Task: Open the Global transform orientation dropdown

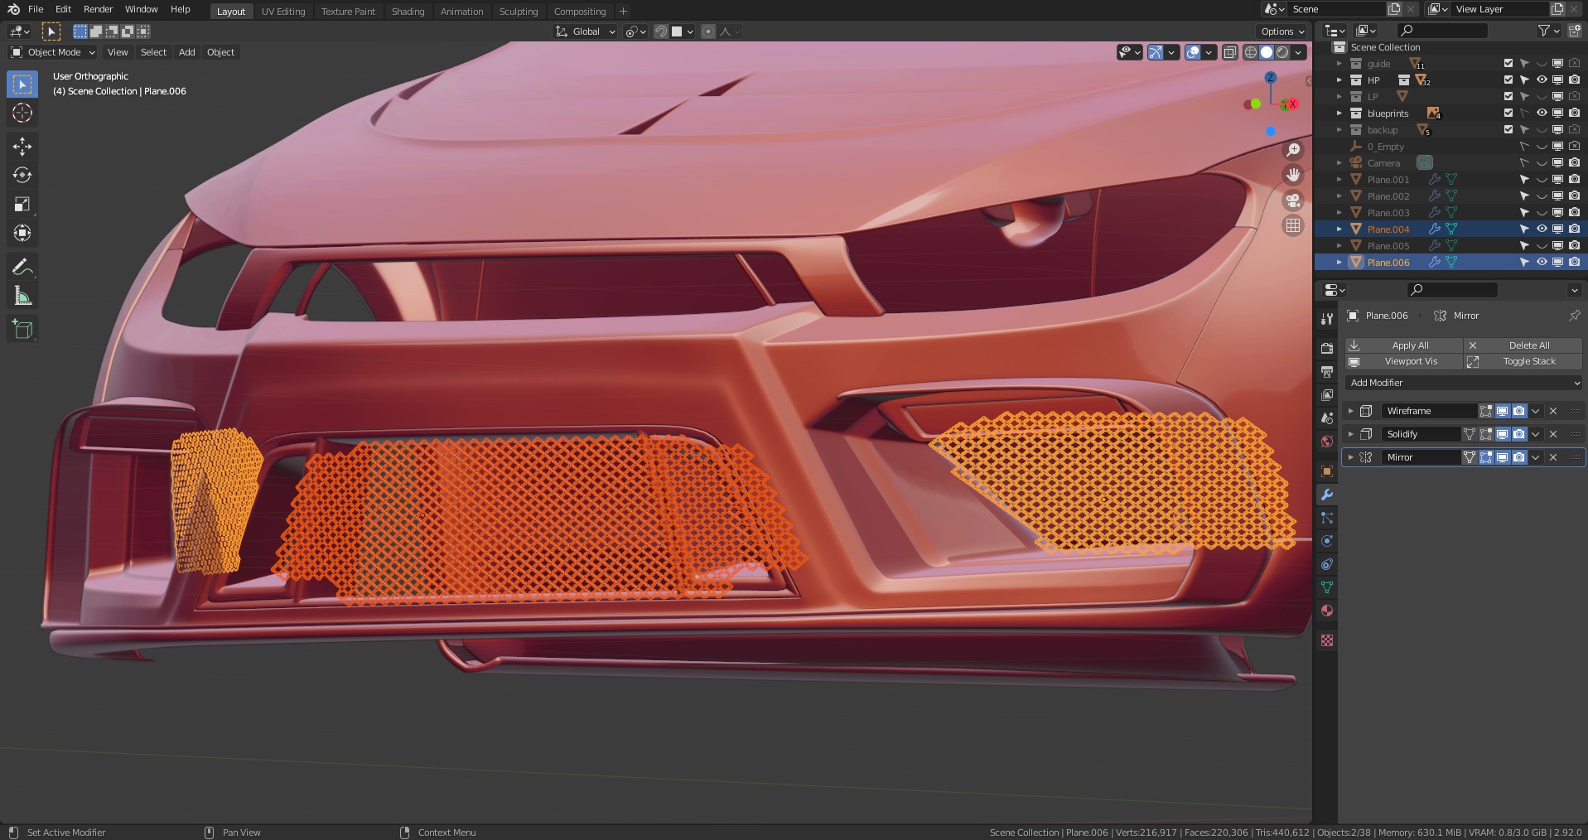Action: point(586,31)
